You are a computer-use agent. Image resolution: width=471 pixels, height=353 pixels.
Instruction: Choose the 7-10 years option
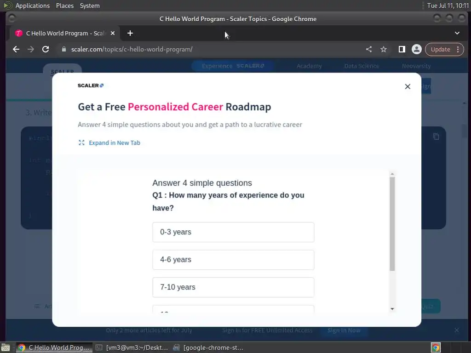pos(233,287)
